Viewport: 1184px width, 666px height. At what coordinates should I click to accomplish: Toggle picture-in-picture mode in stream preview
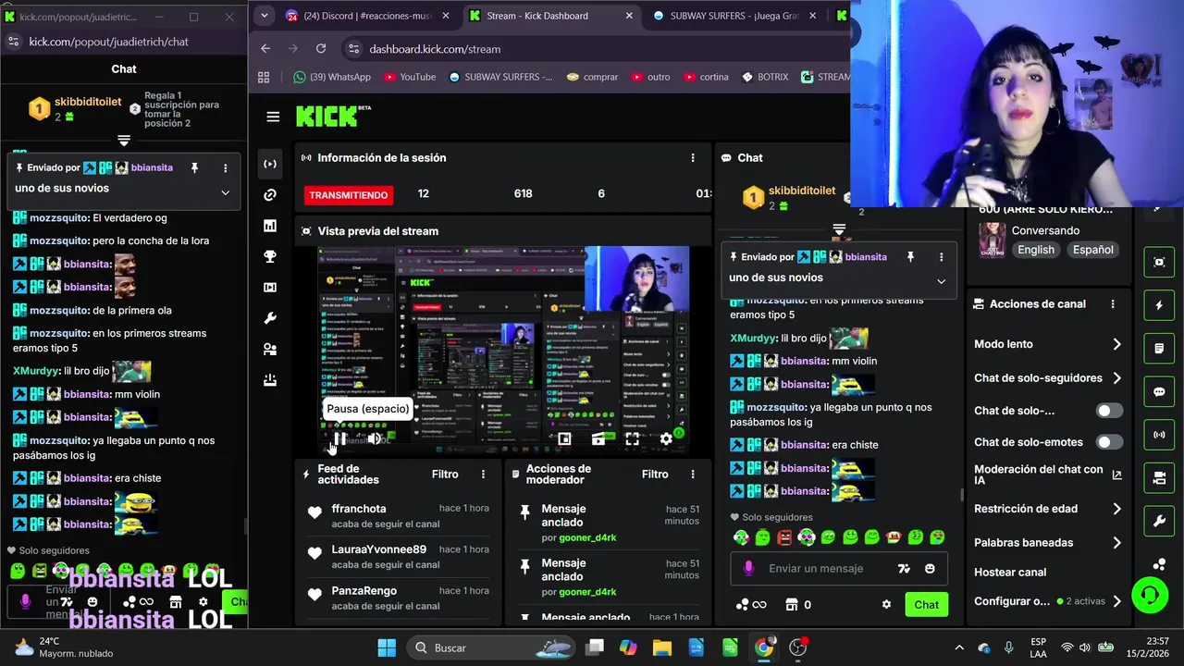[x=564, y=439]
